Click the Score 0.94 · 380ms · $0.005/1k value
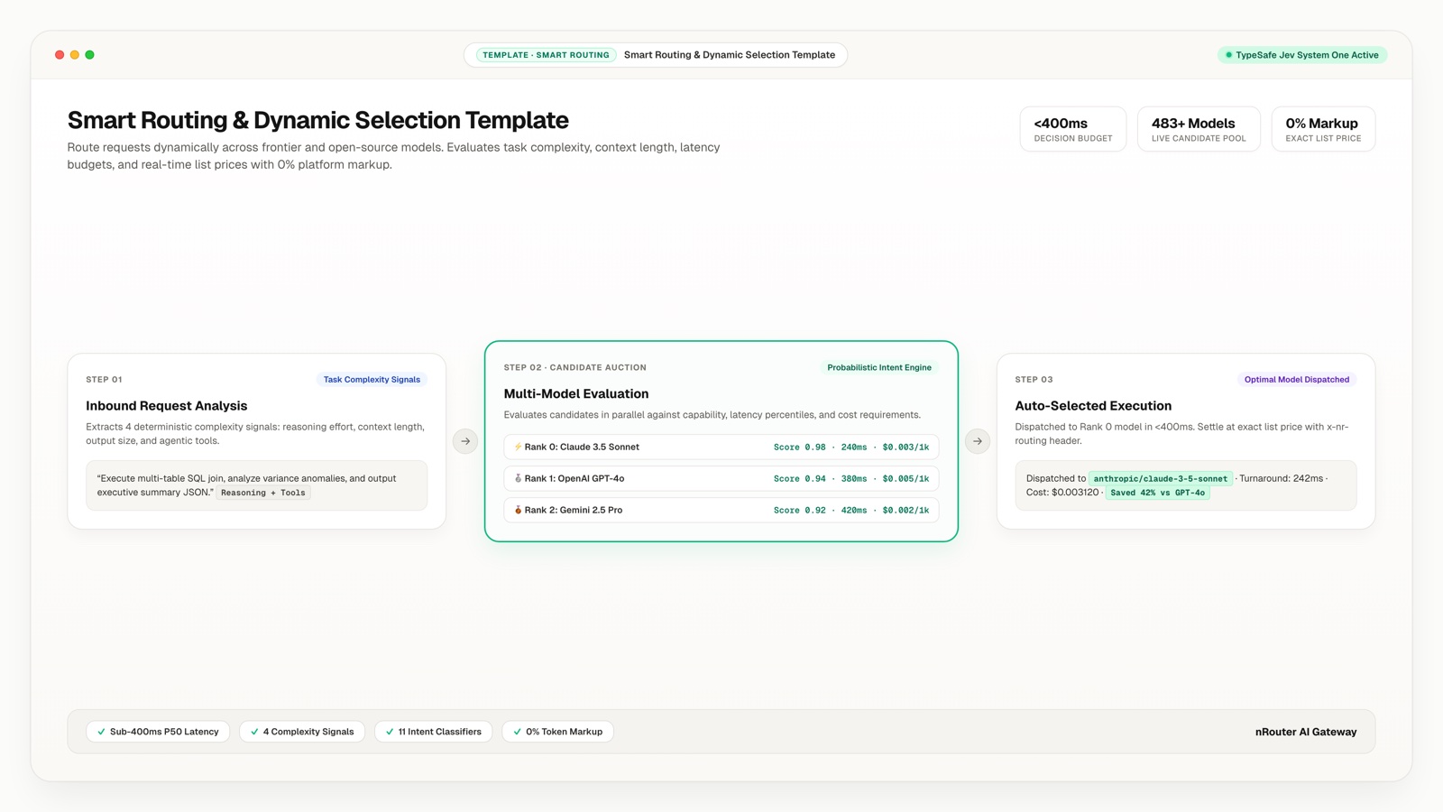The width and height of the screenshot is (1443, 812). tap(851, 478)
